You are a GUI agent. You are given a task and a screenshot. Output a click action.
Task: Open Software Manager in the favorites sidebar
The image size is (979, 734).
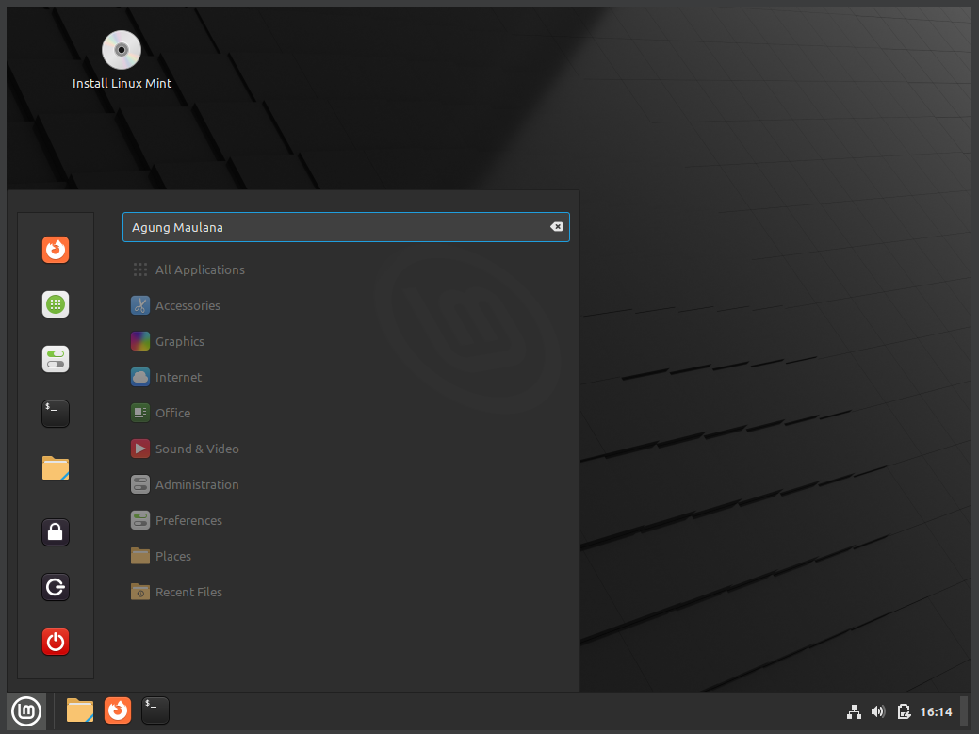(56, 304)
